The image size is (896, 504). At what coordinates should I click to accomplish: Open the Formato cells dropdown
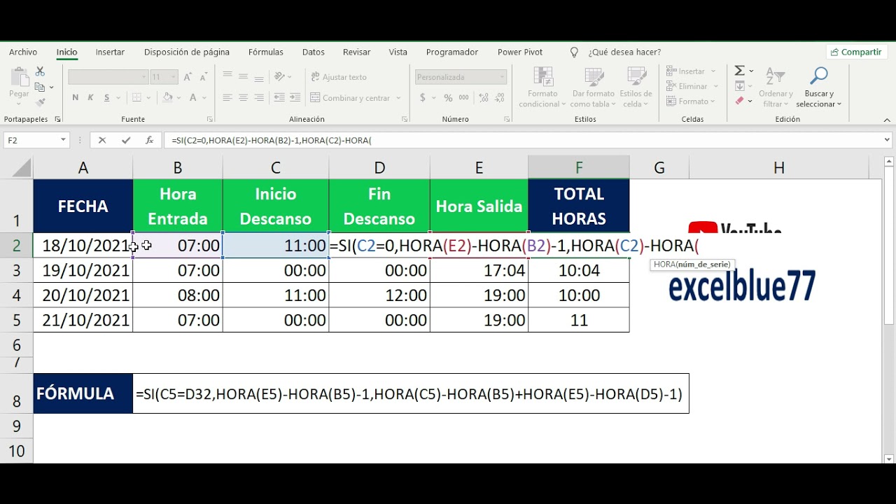[692, 101]
